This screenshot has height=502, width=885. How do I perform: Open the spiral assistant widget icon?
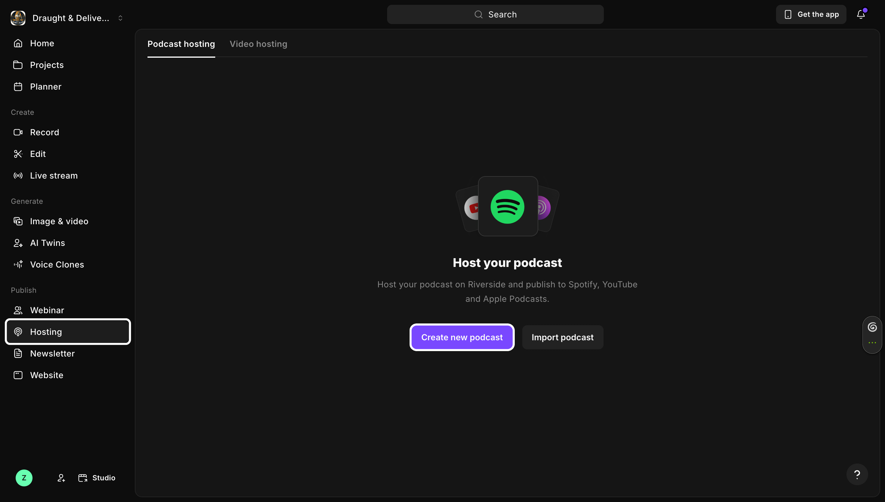872,327
